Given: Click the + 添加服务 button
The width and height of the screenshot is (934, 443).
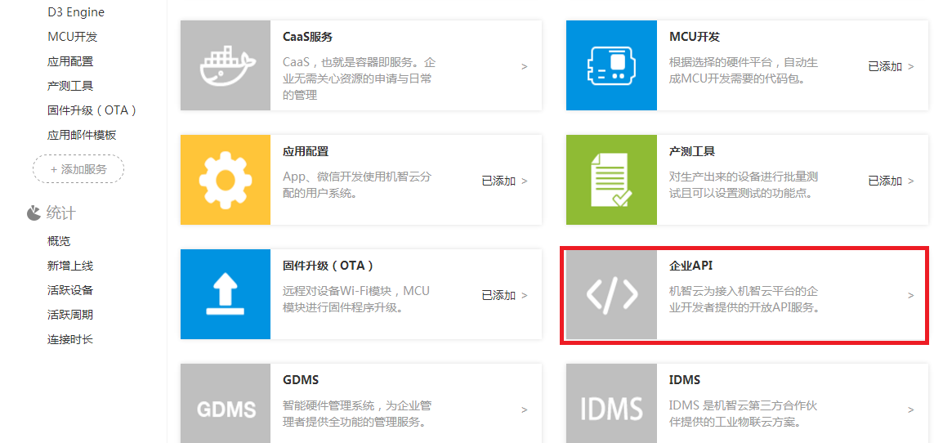Looking at the screenshot, I should coord(78,169).
